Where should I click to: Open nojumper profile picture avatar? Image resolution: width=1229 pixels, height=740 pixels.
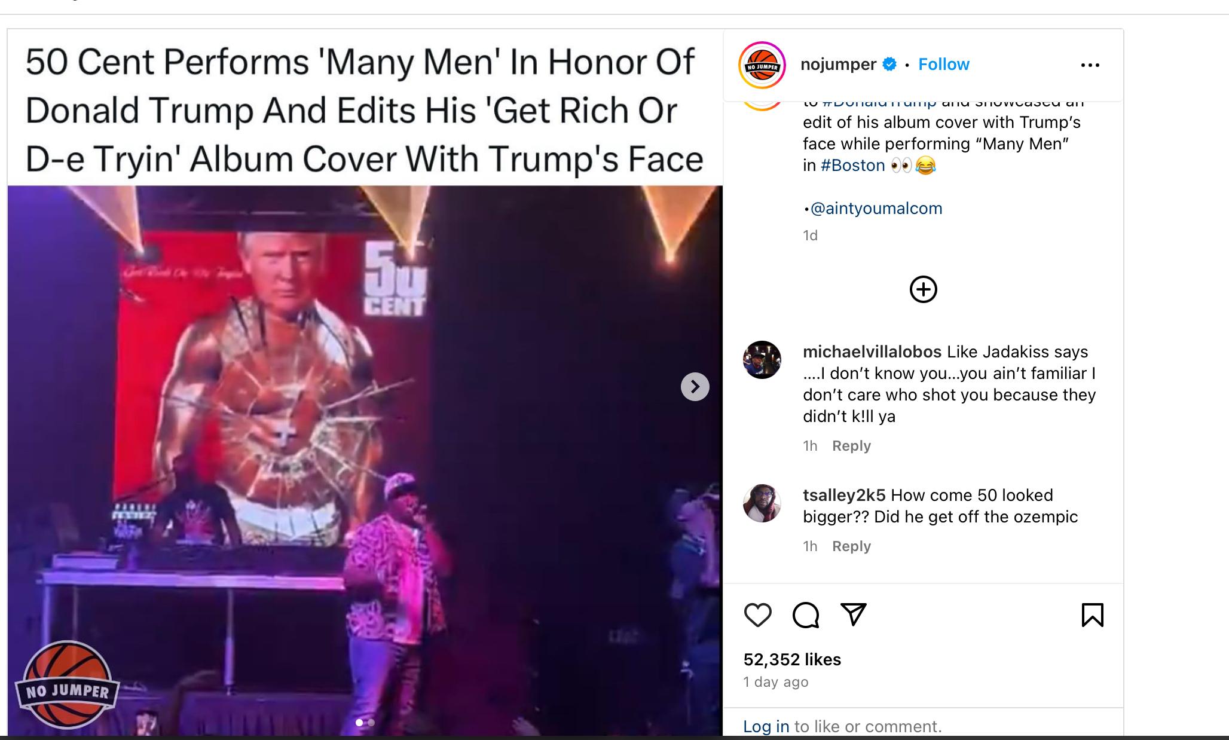(762, 65)
